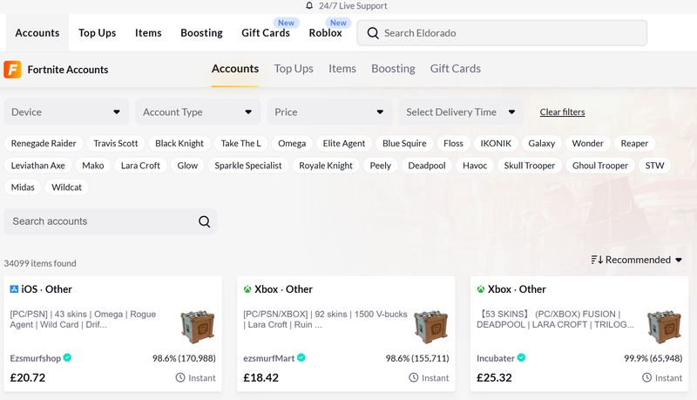Image resolution: width=697 pixels, height=400 pixels.
Task: Switch to the Fortnite Gift Cards tab
Action: pos(455,69)
